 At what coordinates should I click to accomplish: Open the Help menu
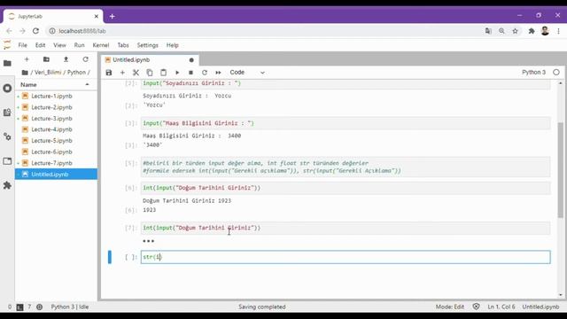[x=173, y=45]
